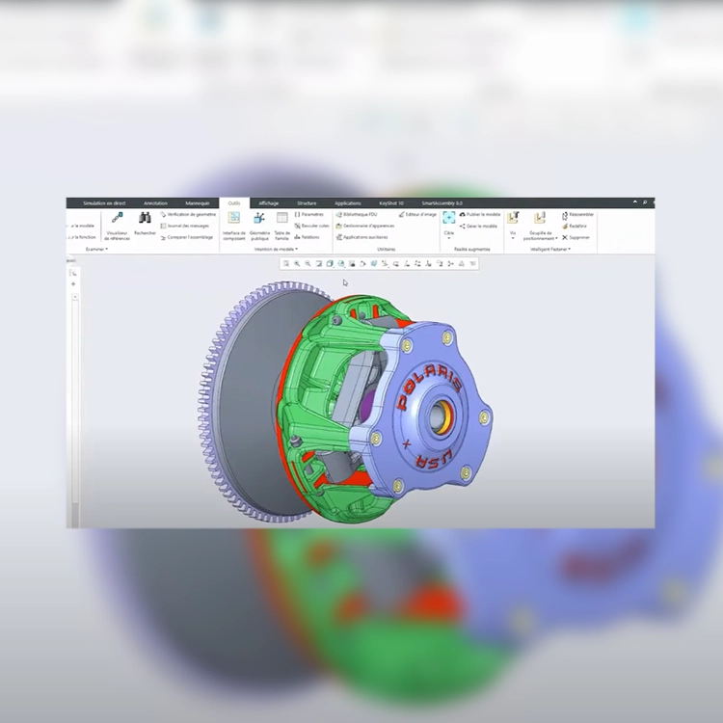Open Interface de composant
Image resolution: width=723 pixels, height=723 pixels.
click(x=234, y=226)
